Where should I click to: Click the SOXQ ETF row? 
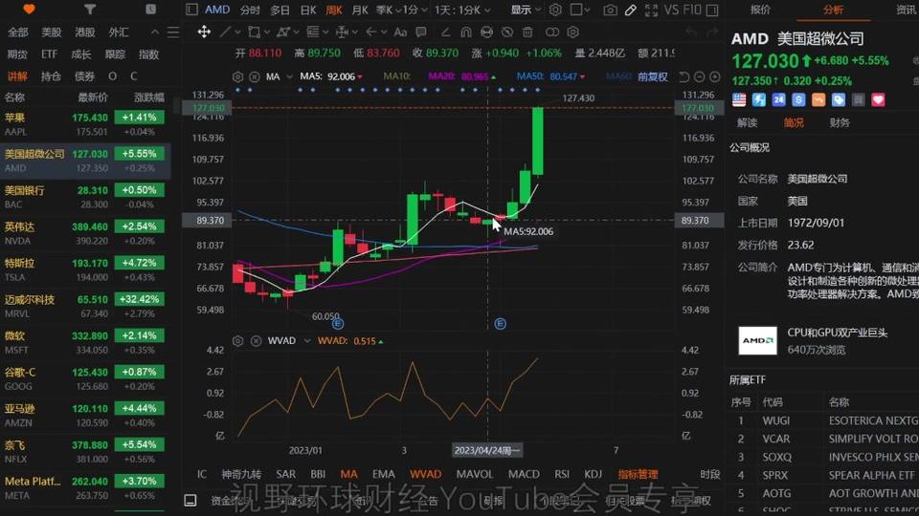pyautogui.click(x=823, y=457)
